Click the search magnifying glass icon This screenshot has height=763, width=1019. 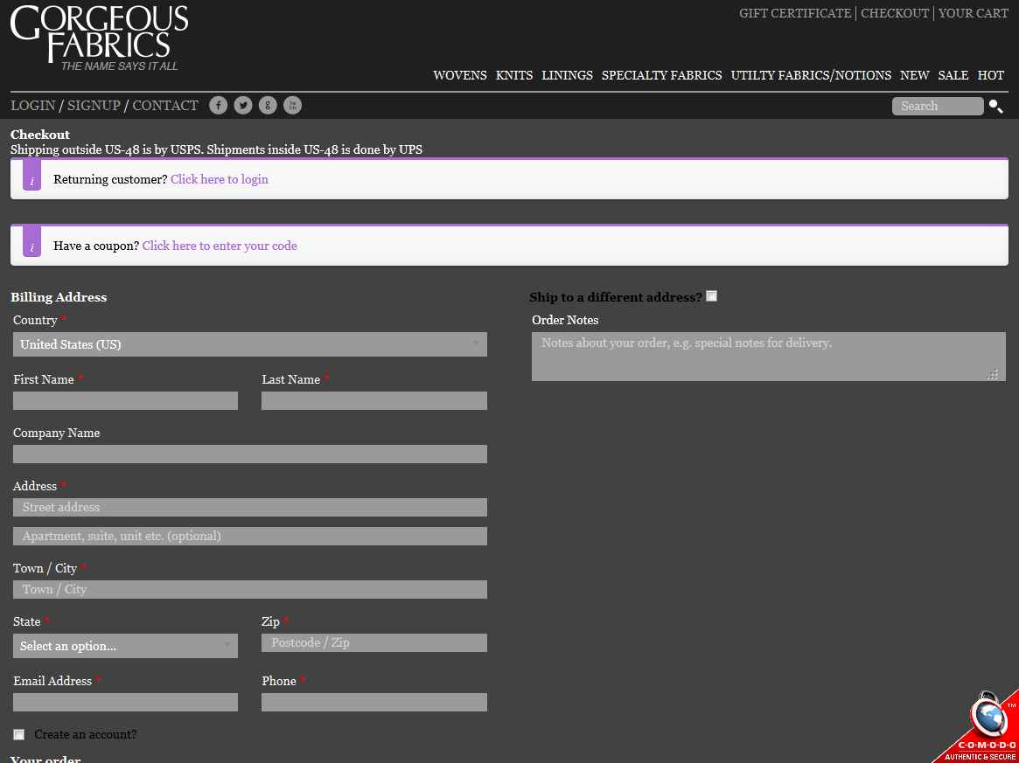[995, 107]
